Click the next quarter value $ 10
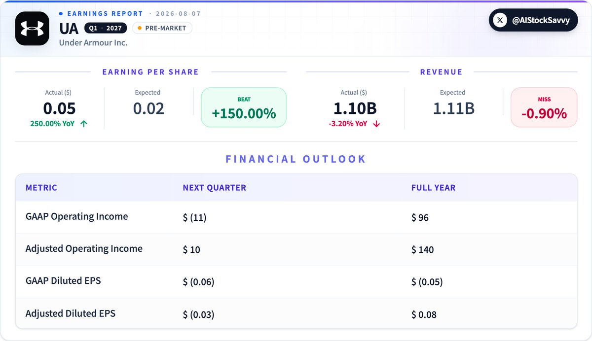 coord(191,250)
